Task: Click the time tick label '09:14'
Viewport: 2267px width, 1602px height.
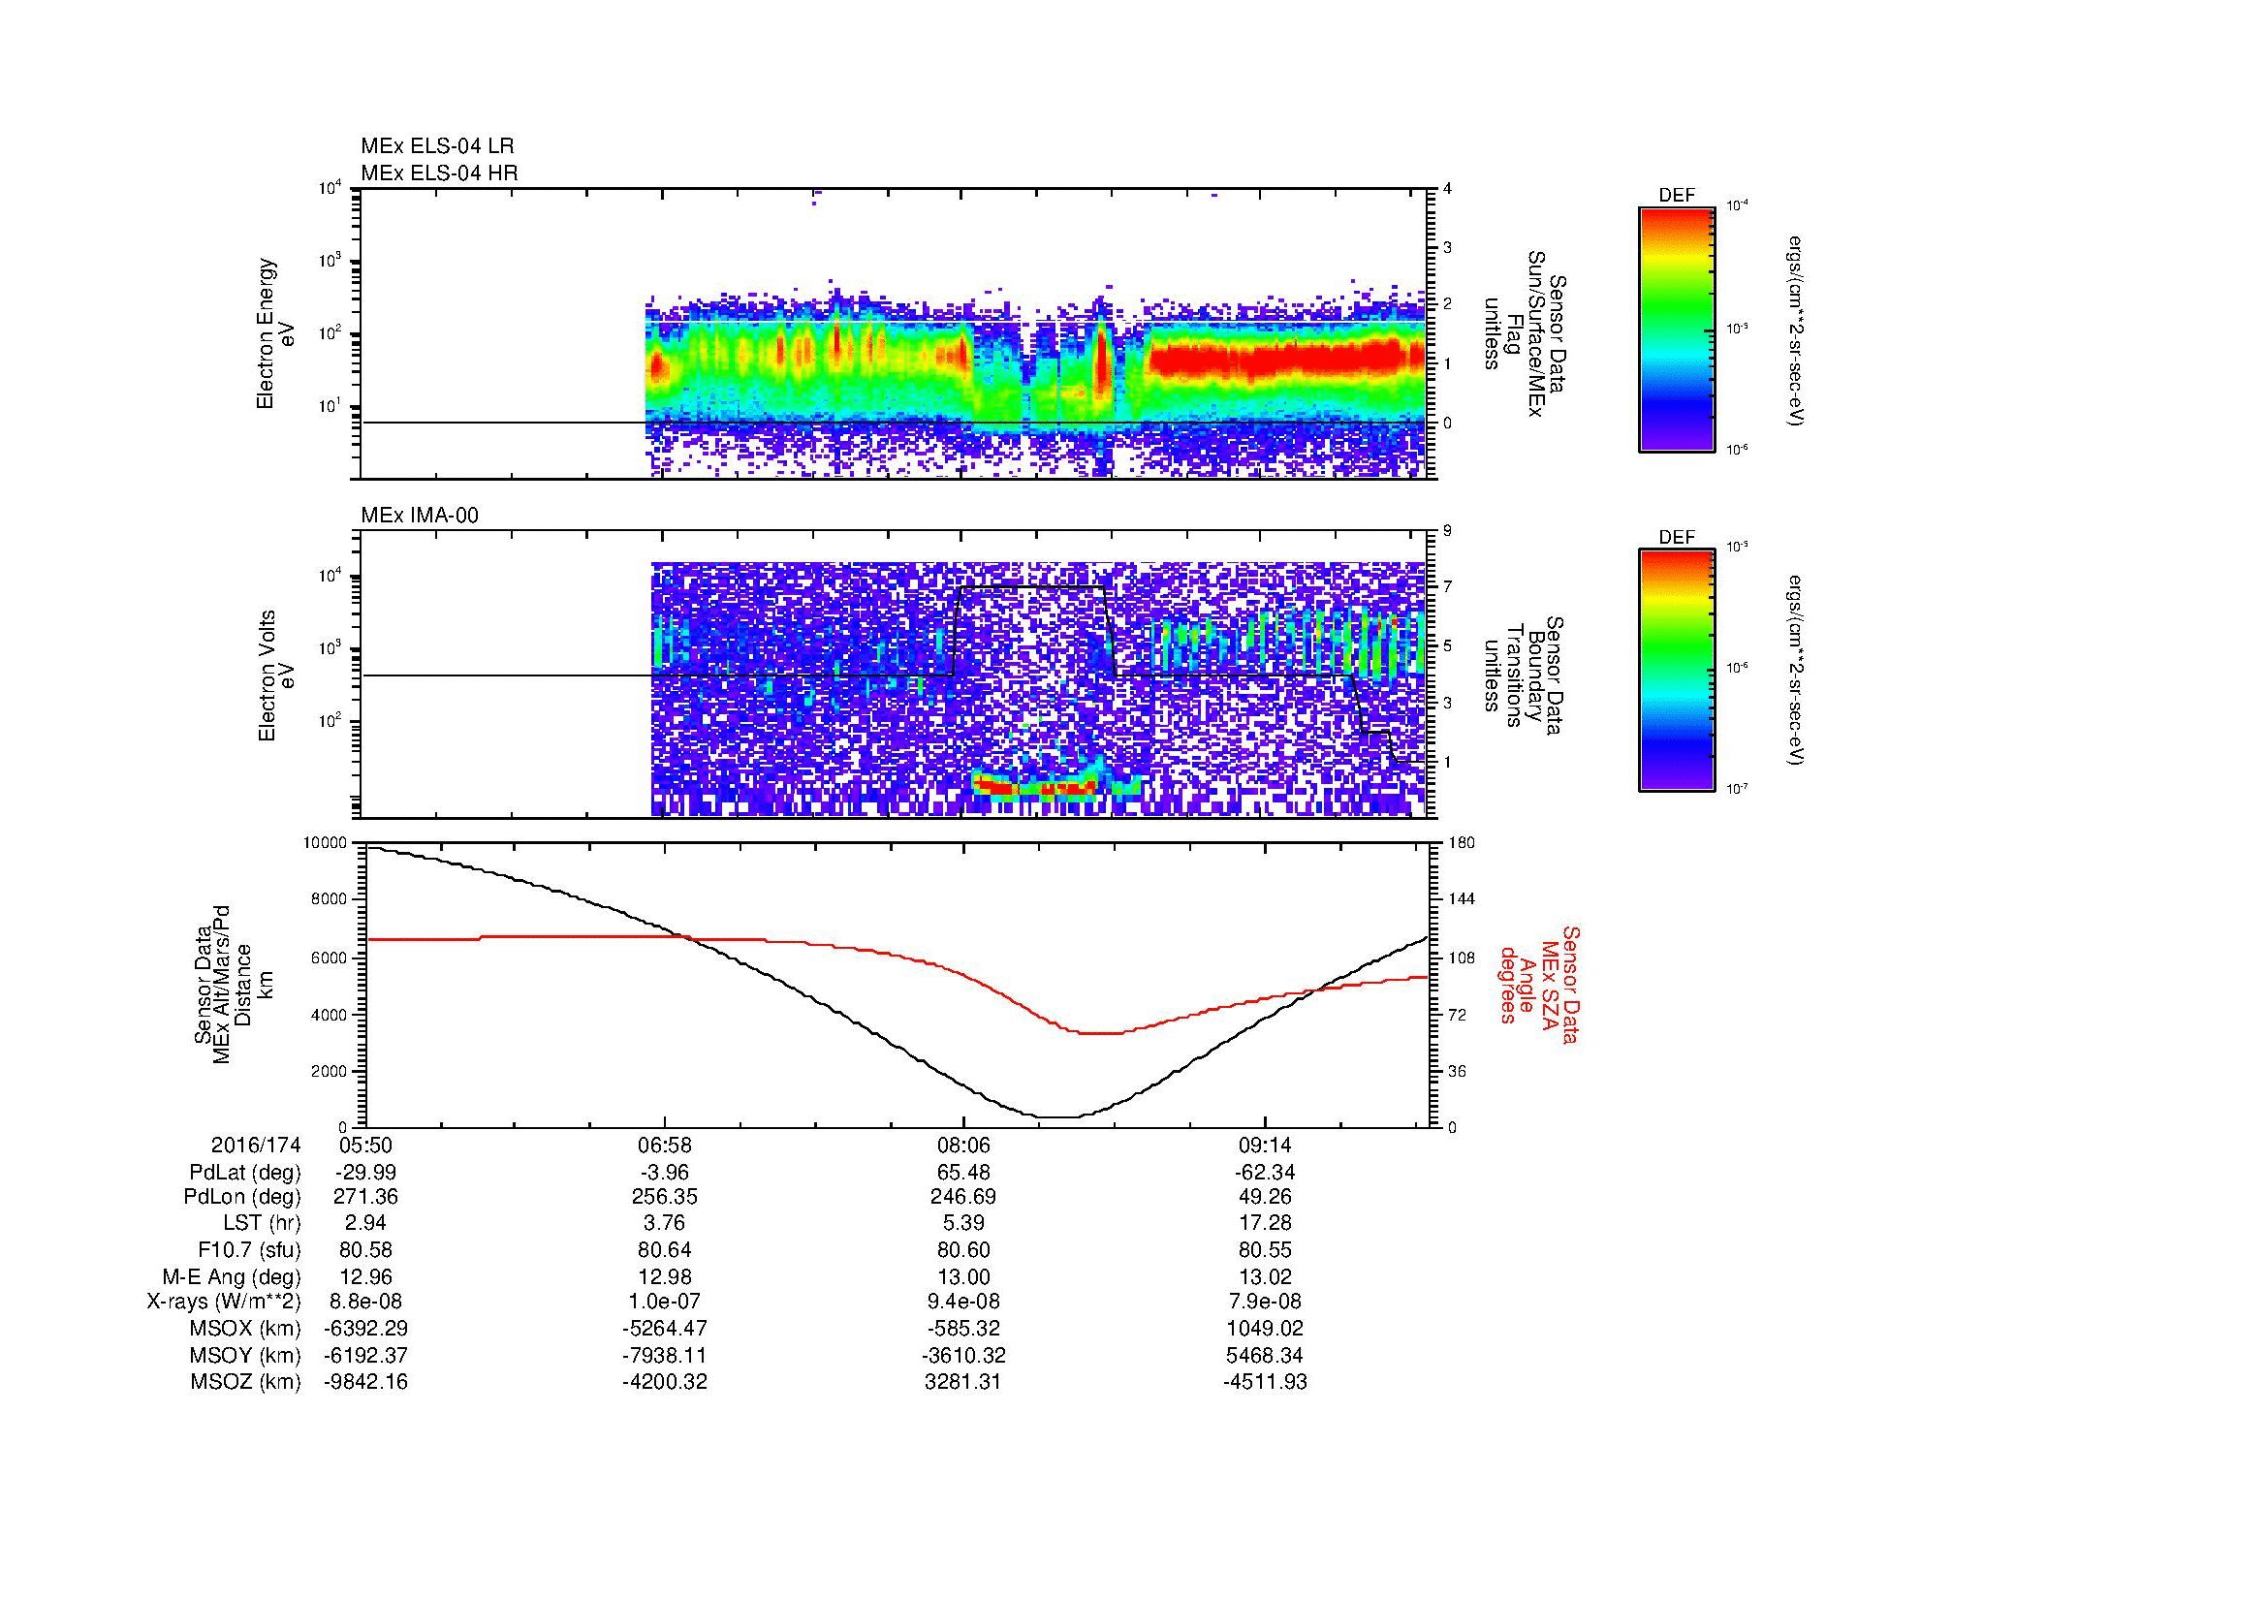Action: (x=1265, y=1145)
